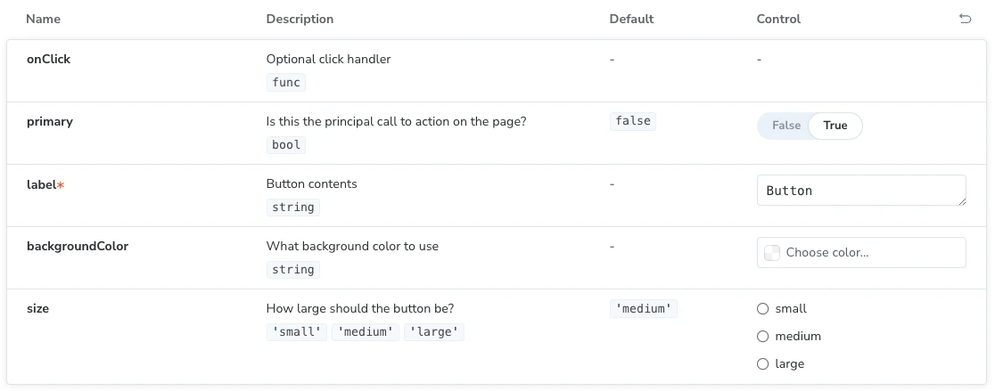Click the label text field containing Button
Viewport: 995px width, 391px height.
[x=861, y=190]
